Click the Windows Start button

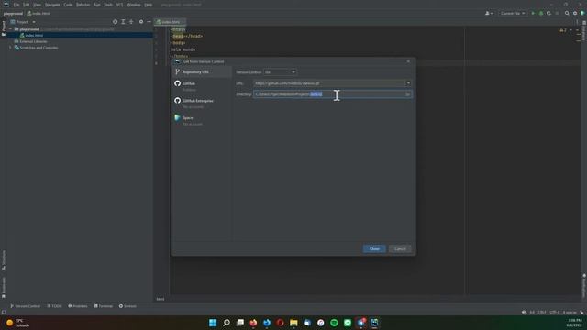(213, 323)
